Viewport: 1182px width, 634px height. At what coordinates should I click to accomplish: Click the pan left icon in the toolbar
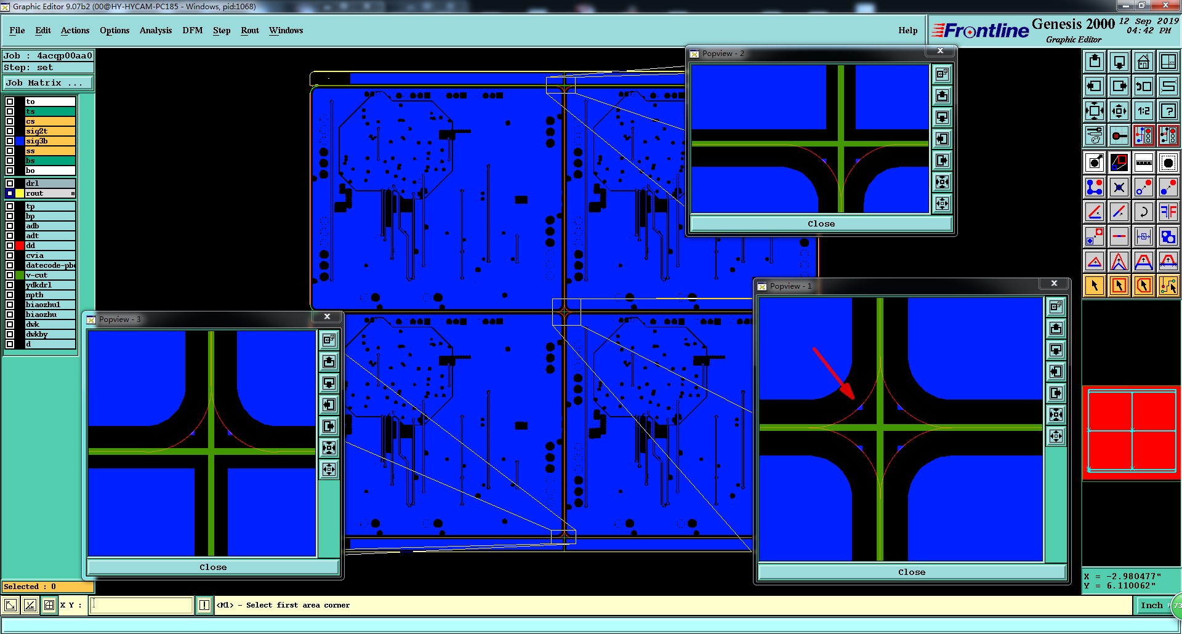click(x=1095, y=86)
